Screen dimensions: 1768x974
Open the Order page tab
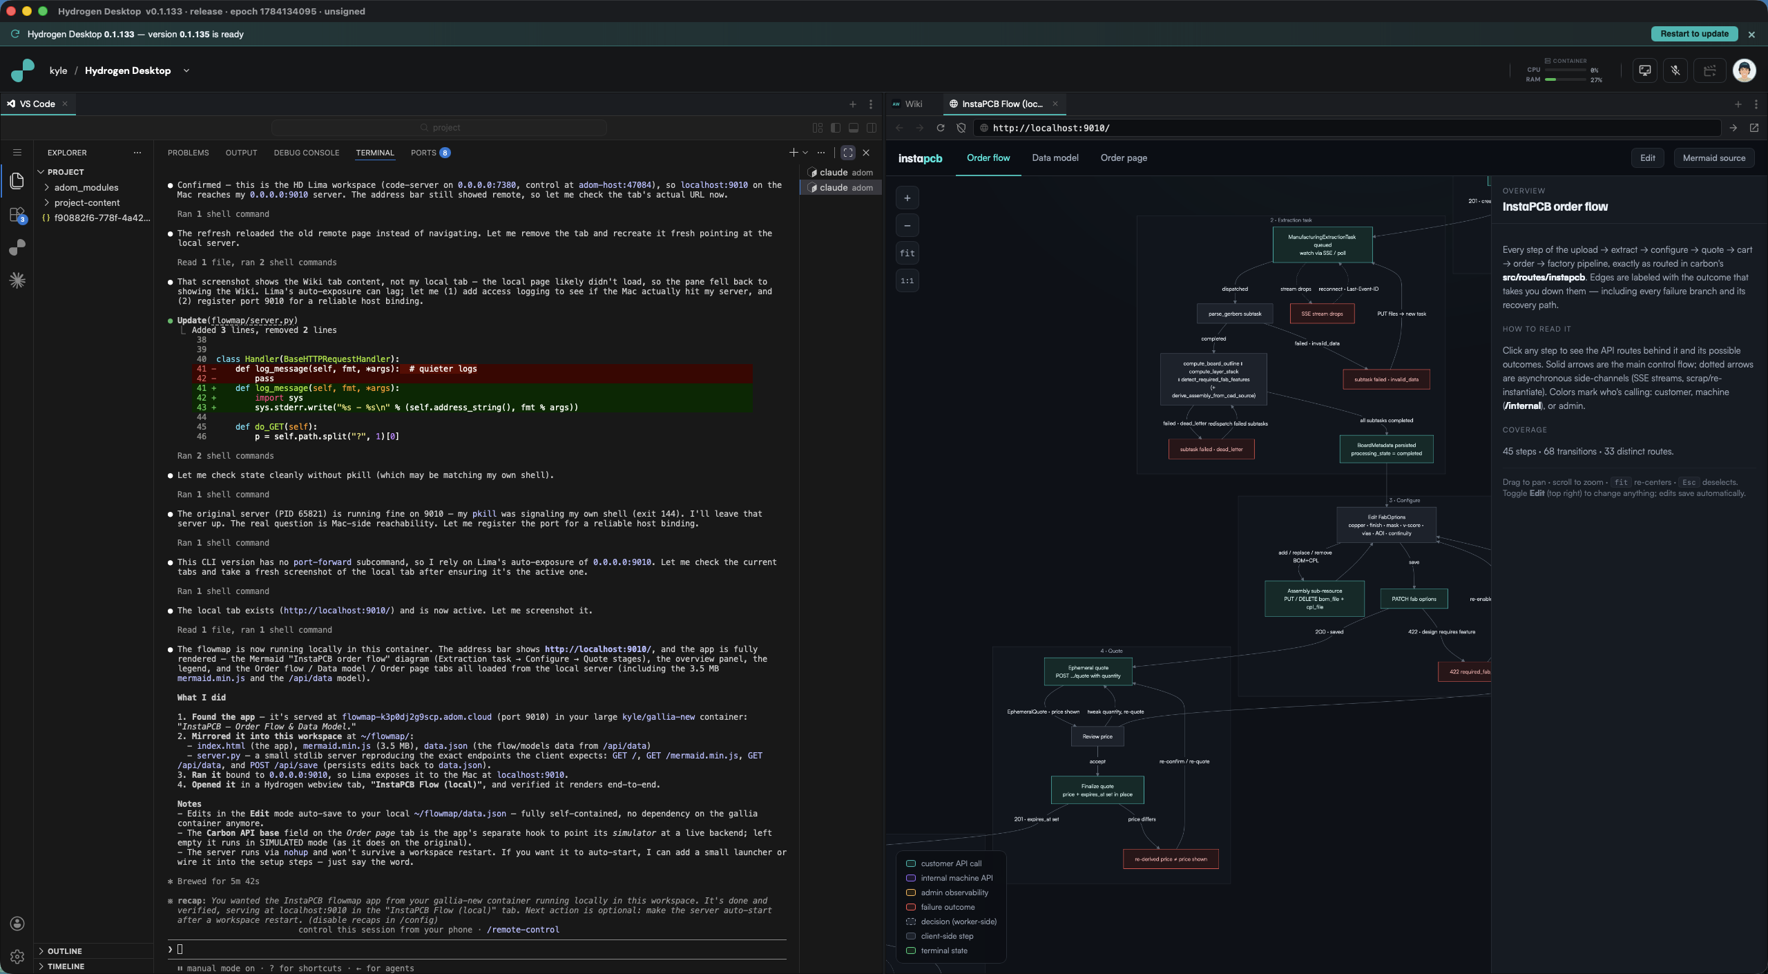coord(1124,158)
